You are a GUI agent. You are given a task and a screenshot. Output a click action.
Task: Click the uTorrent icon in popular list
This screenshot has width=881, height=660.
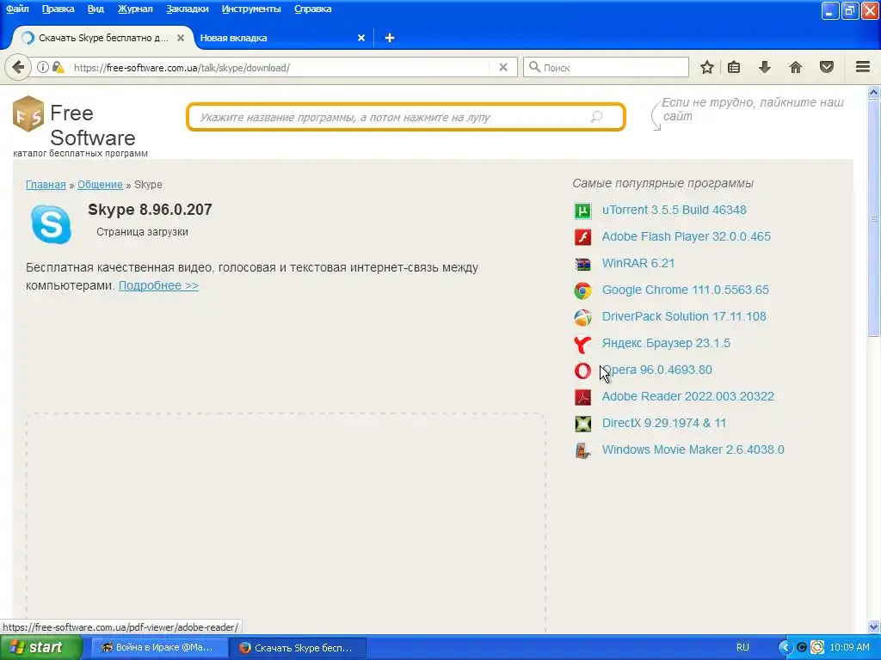coord(582,211)
